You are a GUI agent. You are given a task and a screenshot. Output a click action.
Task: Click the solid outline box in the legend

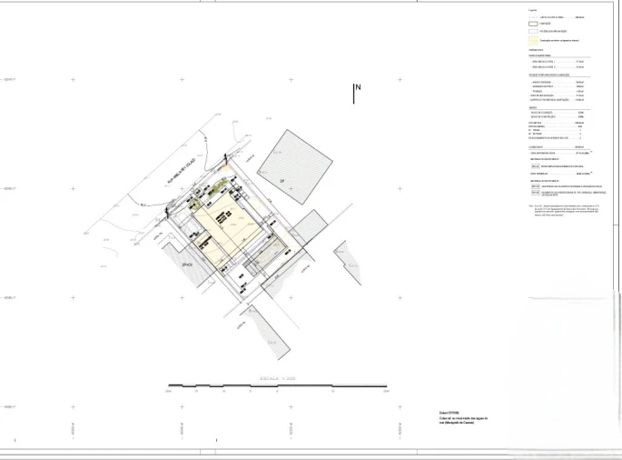pos(533,24)
